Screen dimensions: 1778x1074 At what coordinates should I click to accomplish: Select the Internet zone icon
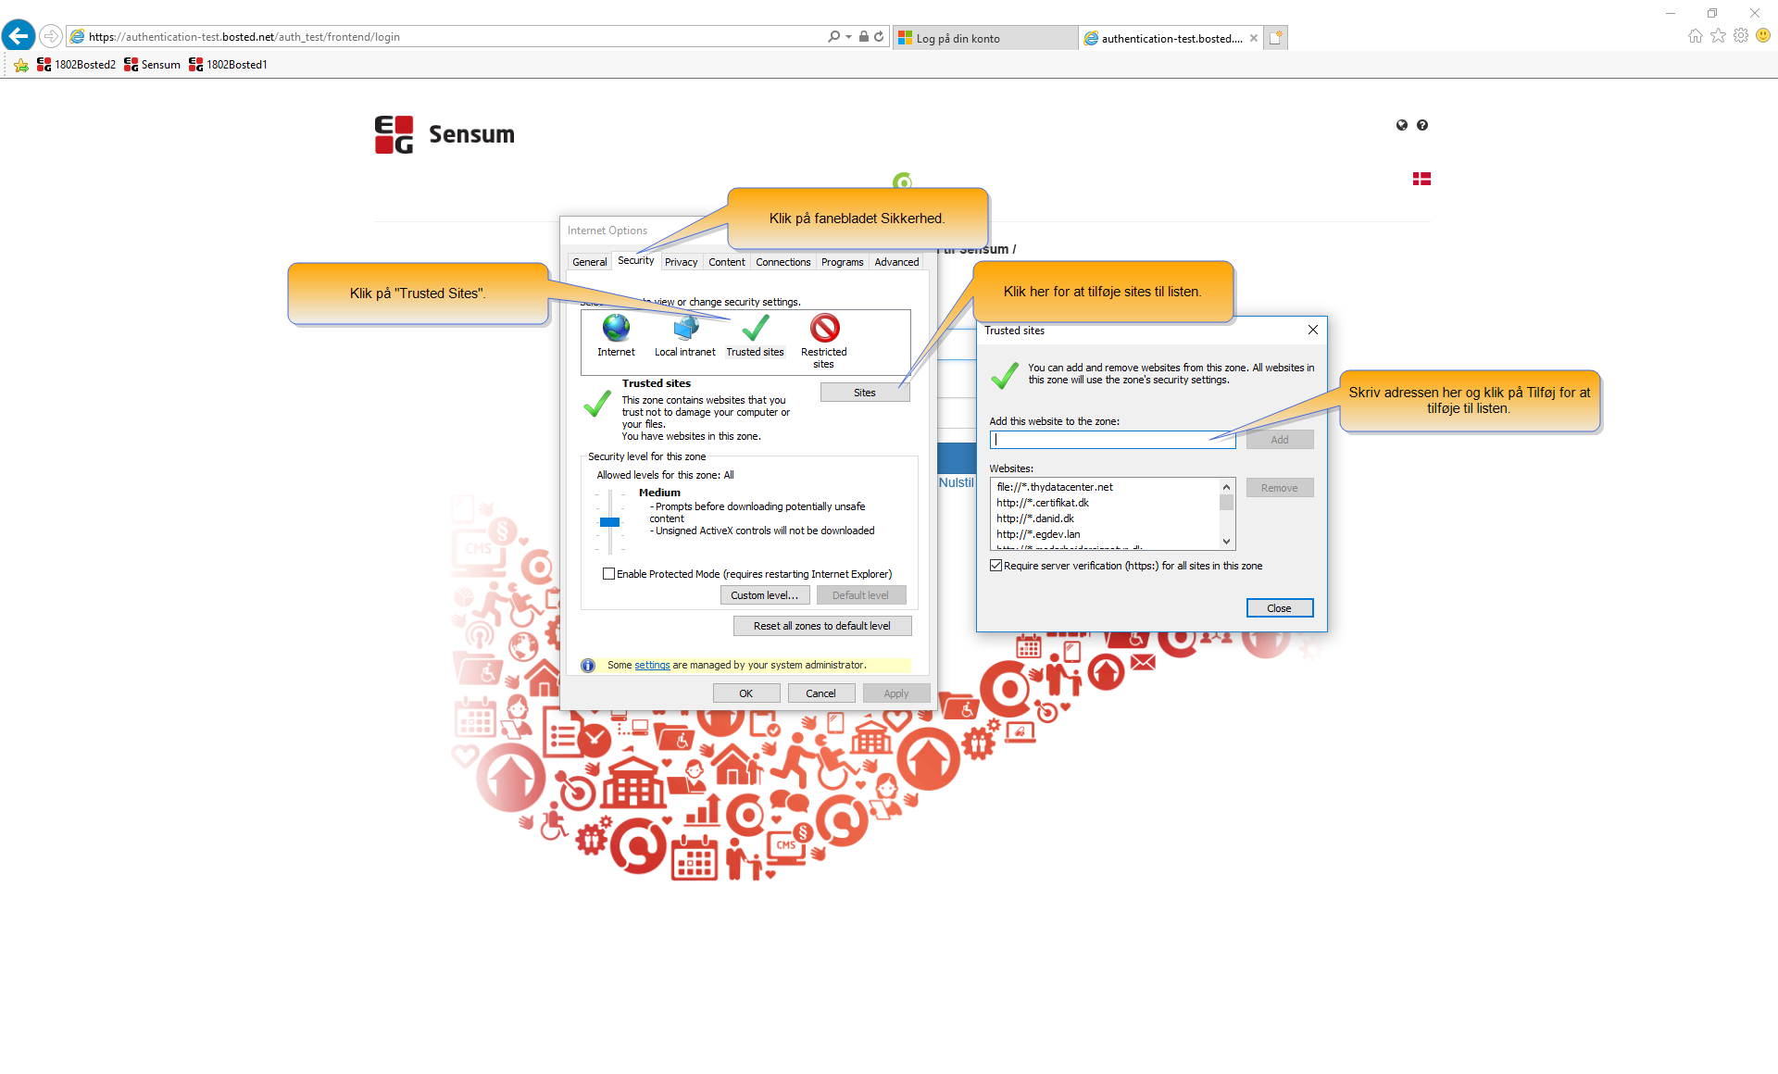[x=615, y=331]
